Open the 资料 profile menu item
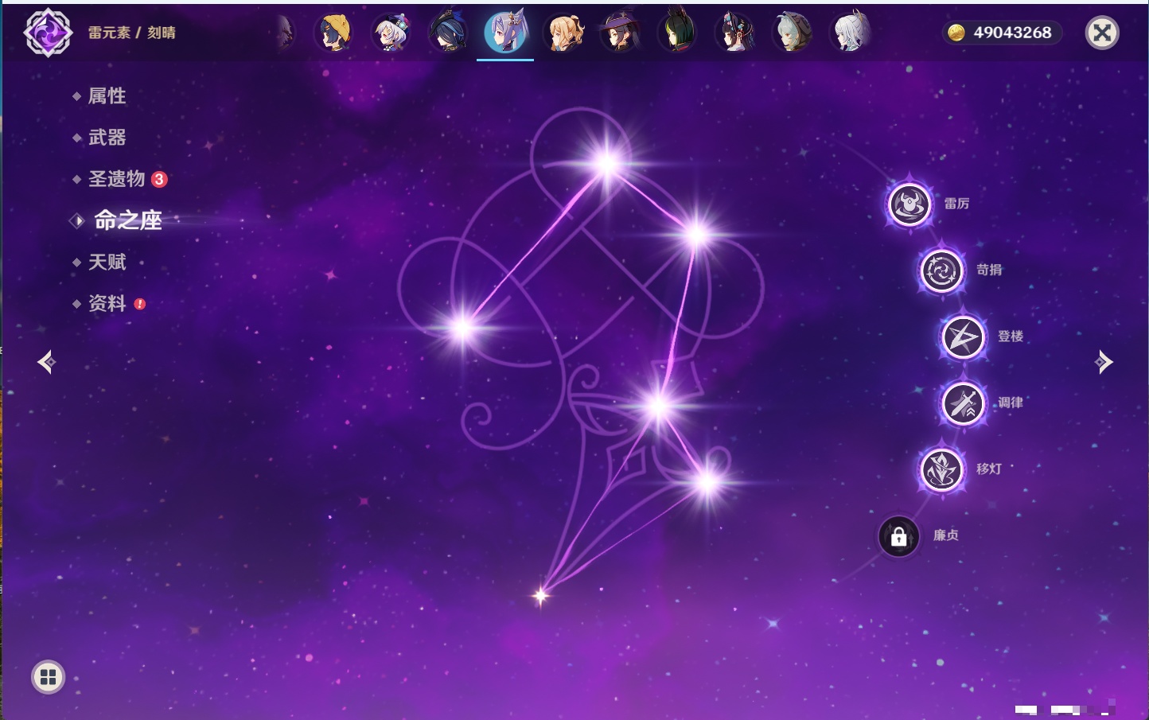Viewport: 1149px width, 720px height. 107,303
